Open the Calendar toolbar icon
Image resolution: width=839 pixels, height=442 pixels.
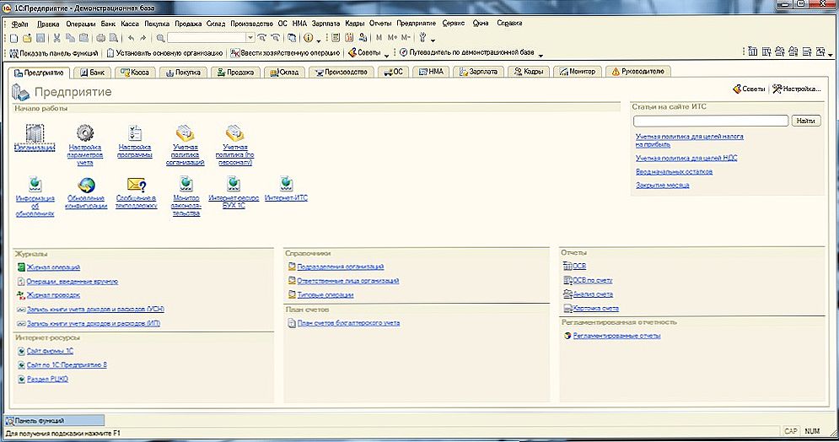click(x=349, y=38)
